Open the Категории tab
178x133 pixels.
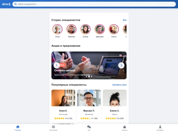[53, 128]
